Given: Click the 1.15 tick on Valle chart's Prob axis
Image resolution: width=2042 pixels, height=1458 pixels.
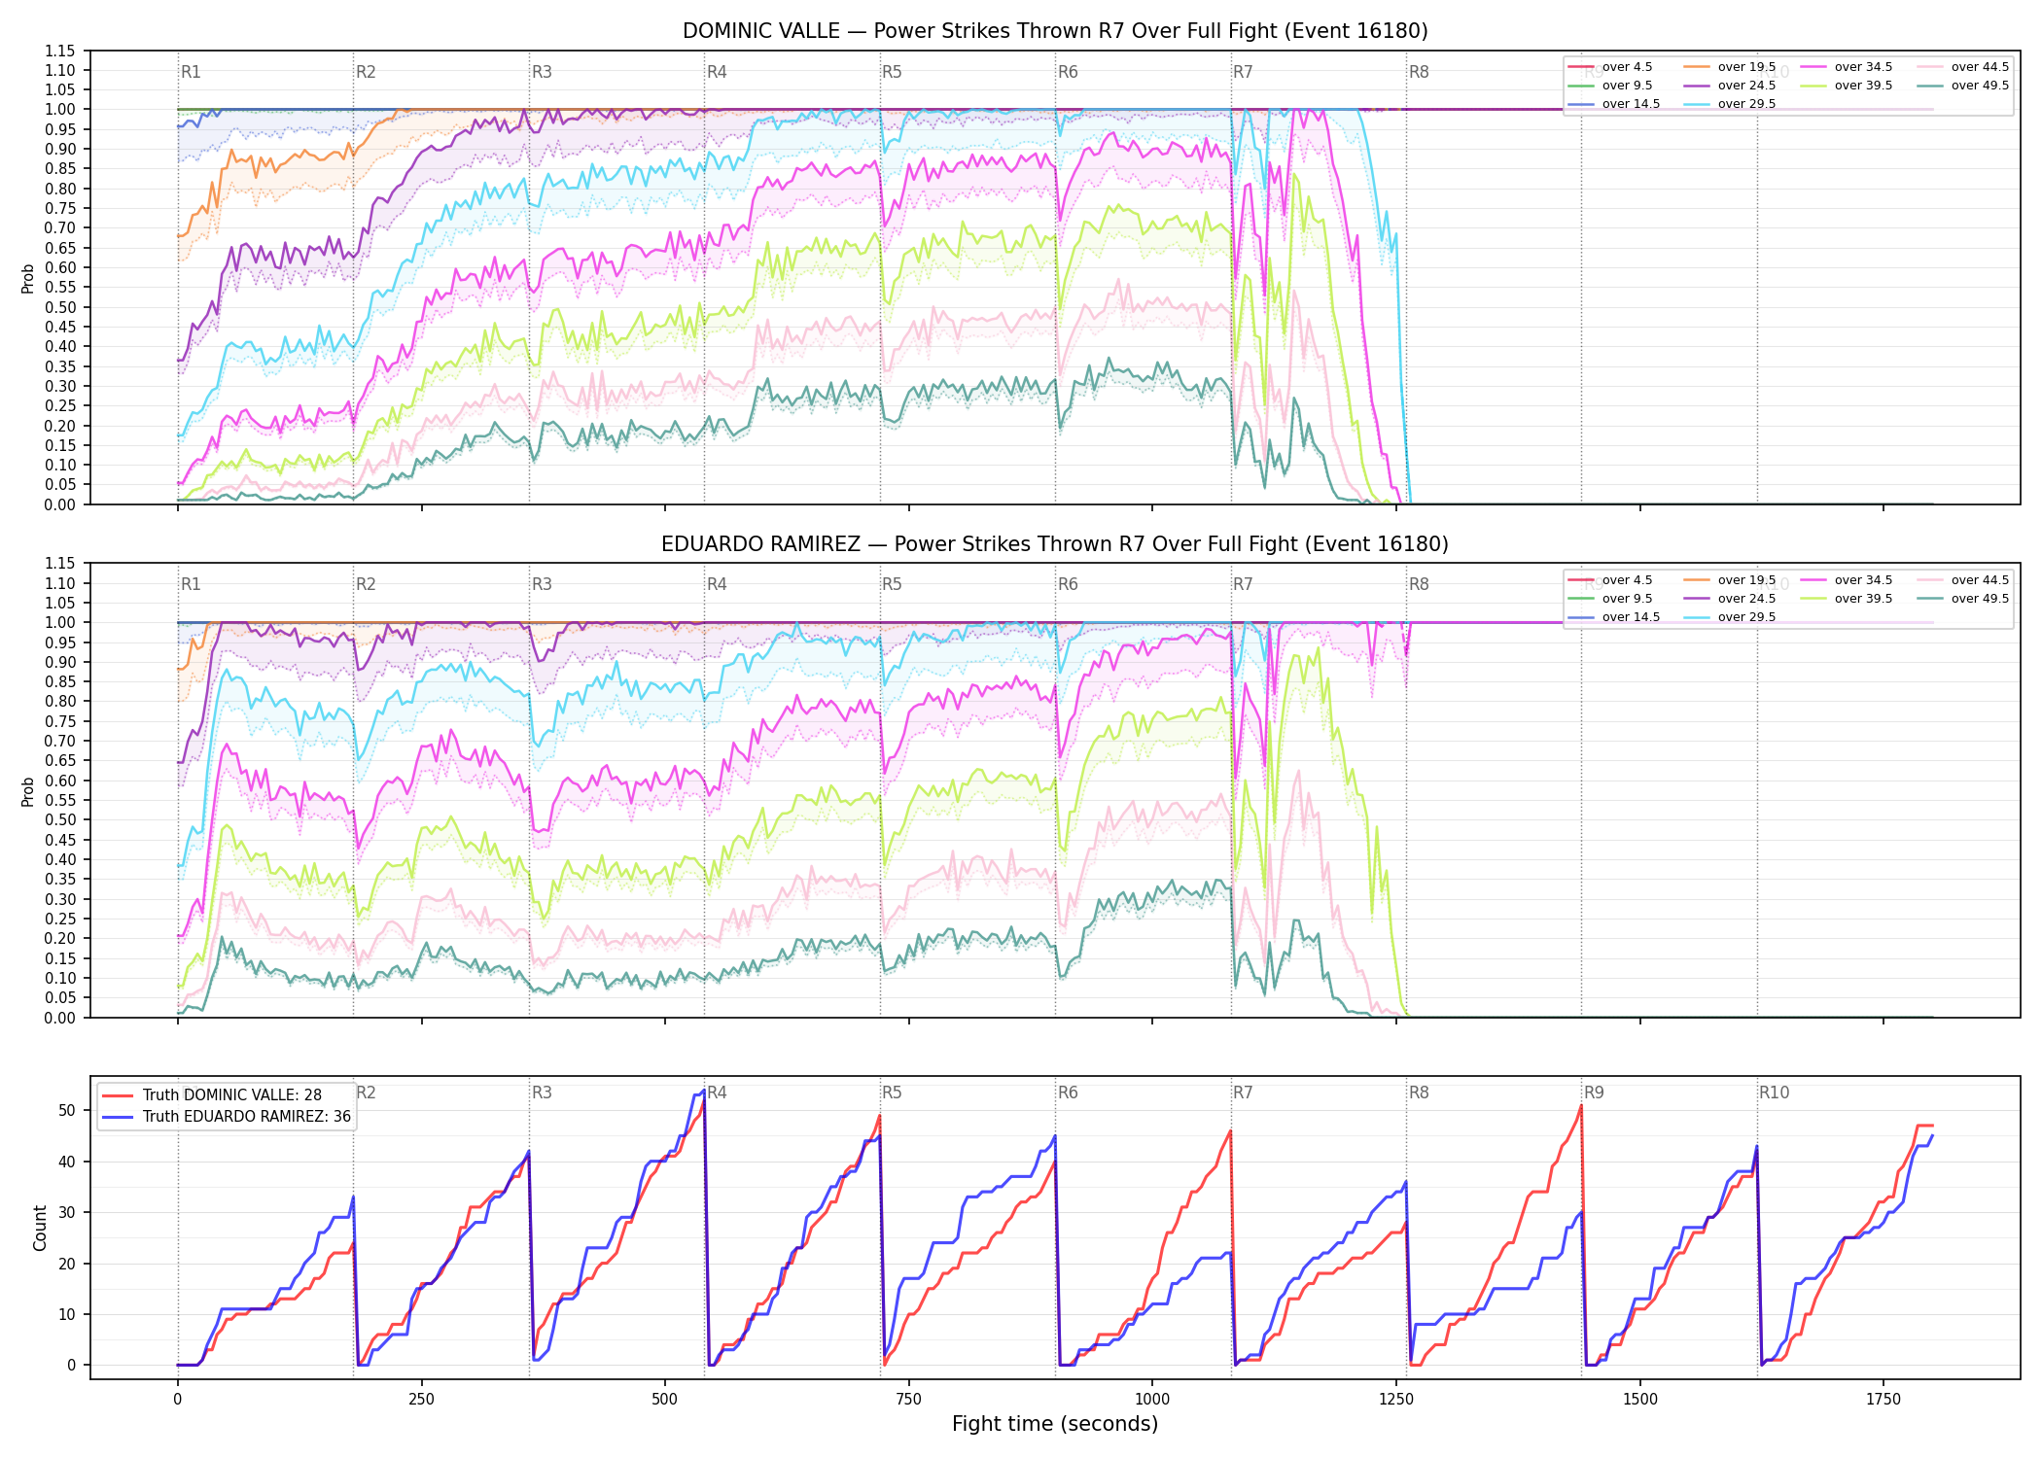Looking at the screenshot, I should (x=60, y=51).
